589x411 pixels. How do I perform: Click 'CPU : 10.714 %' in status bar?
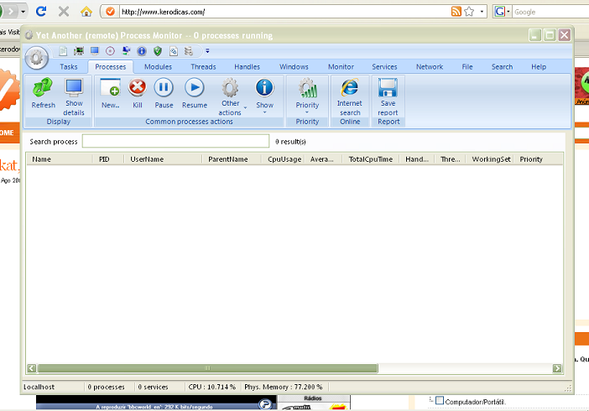212,387
